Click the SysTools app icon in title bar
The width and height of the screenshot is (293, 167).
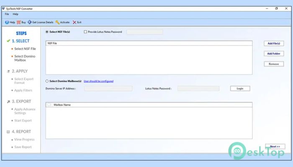3,9
